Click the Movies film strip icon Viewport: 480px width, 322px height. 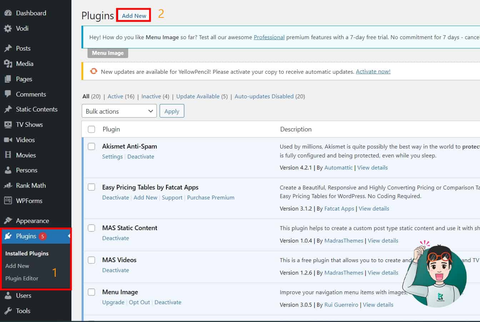[8, 155]
